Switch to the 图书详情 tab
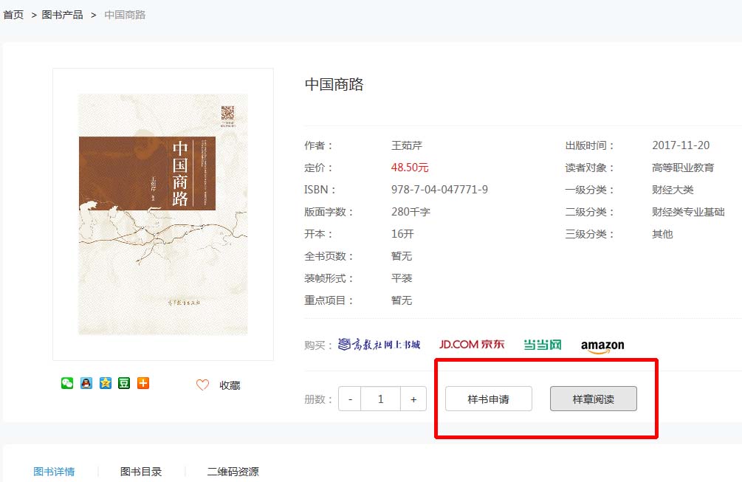This screenshot has height=482, width=742. [x=54, y=472]
